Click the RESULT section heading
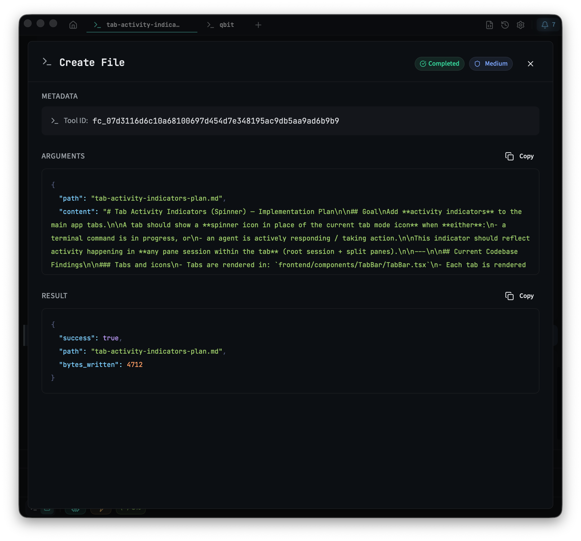 (x=54, y=296)
